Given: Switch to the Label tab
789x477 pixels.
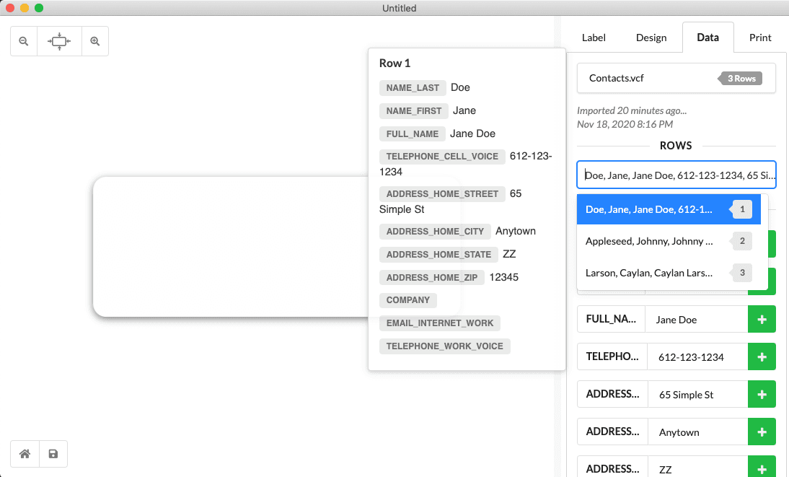Looking at the screenshot, I should click(x=594, y=38).
